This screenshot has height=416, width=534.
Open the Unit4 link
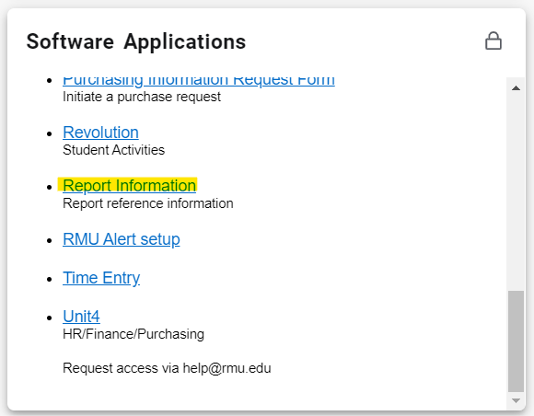(81, 317)
